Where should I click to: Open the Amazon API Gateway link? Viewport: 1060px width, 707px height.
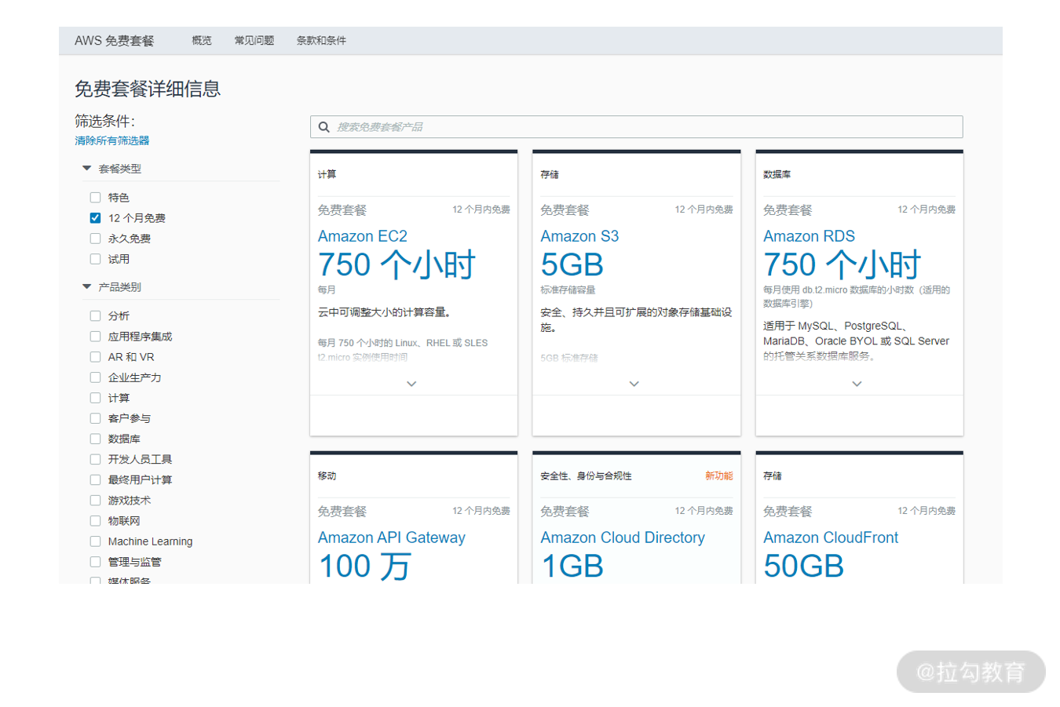(391, 538)
